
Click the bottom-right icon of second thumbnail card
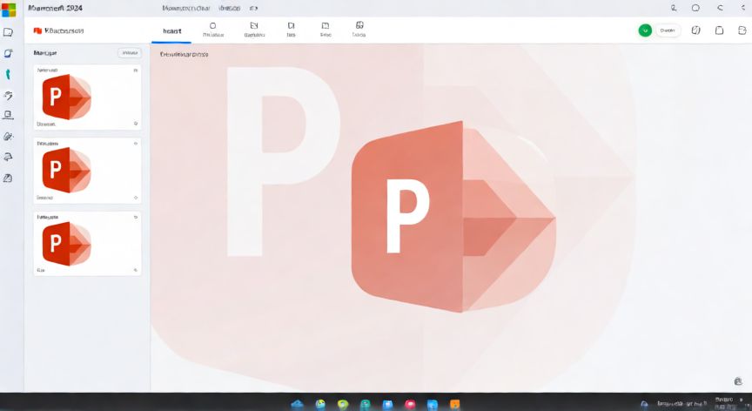[136, 197]
